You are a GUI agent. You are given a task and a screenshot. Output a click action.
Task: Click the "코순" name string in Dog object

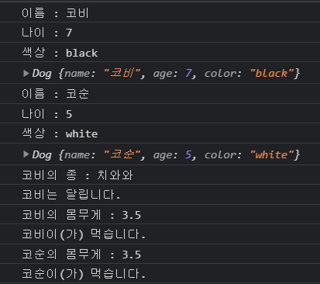click(122, 154)
